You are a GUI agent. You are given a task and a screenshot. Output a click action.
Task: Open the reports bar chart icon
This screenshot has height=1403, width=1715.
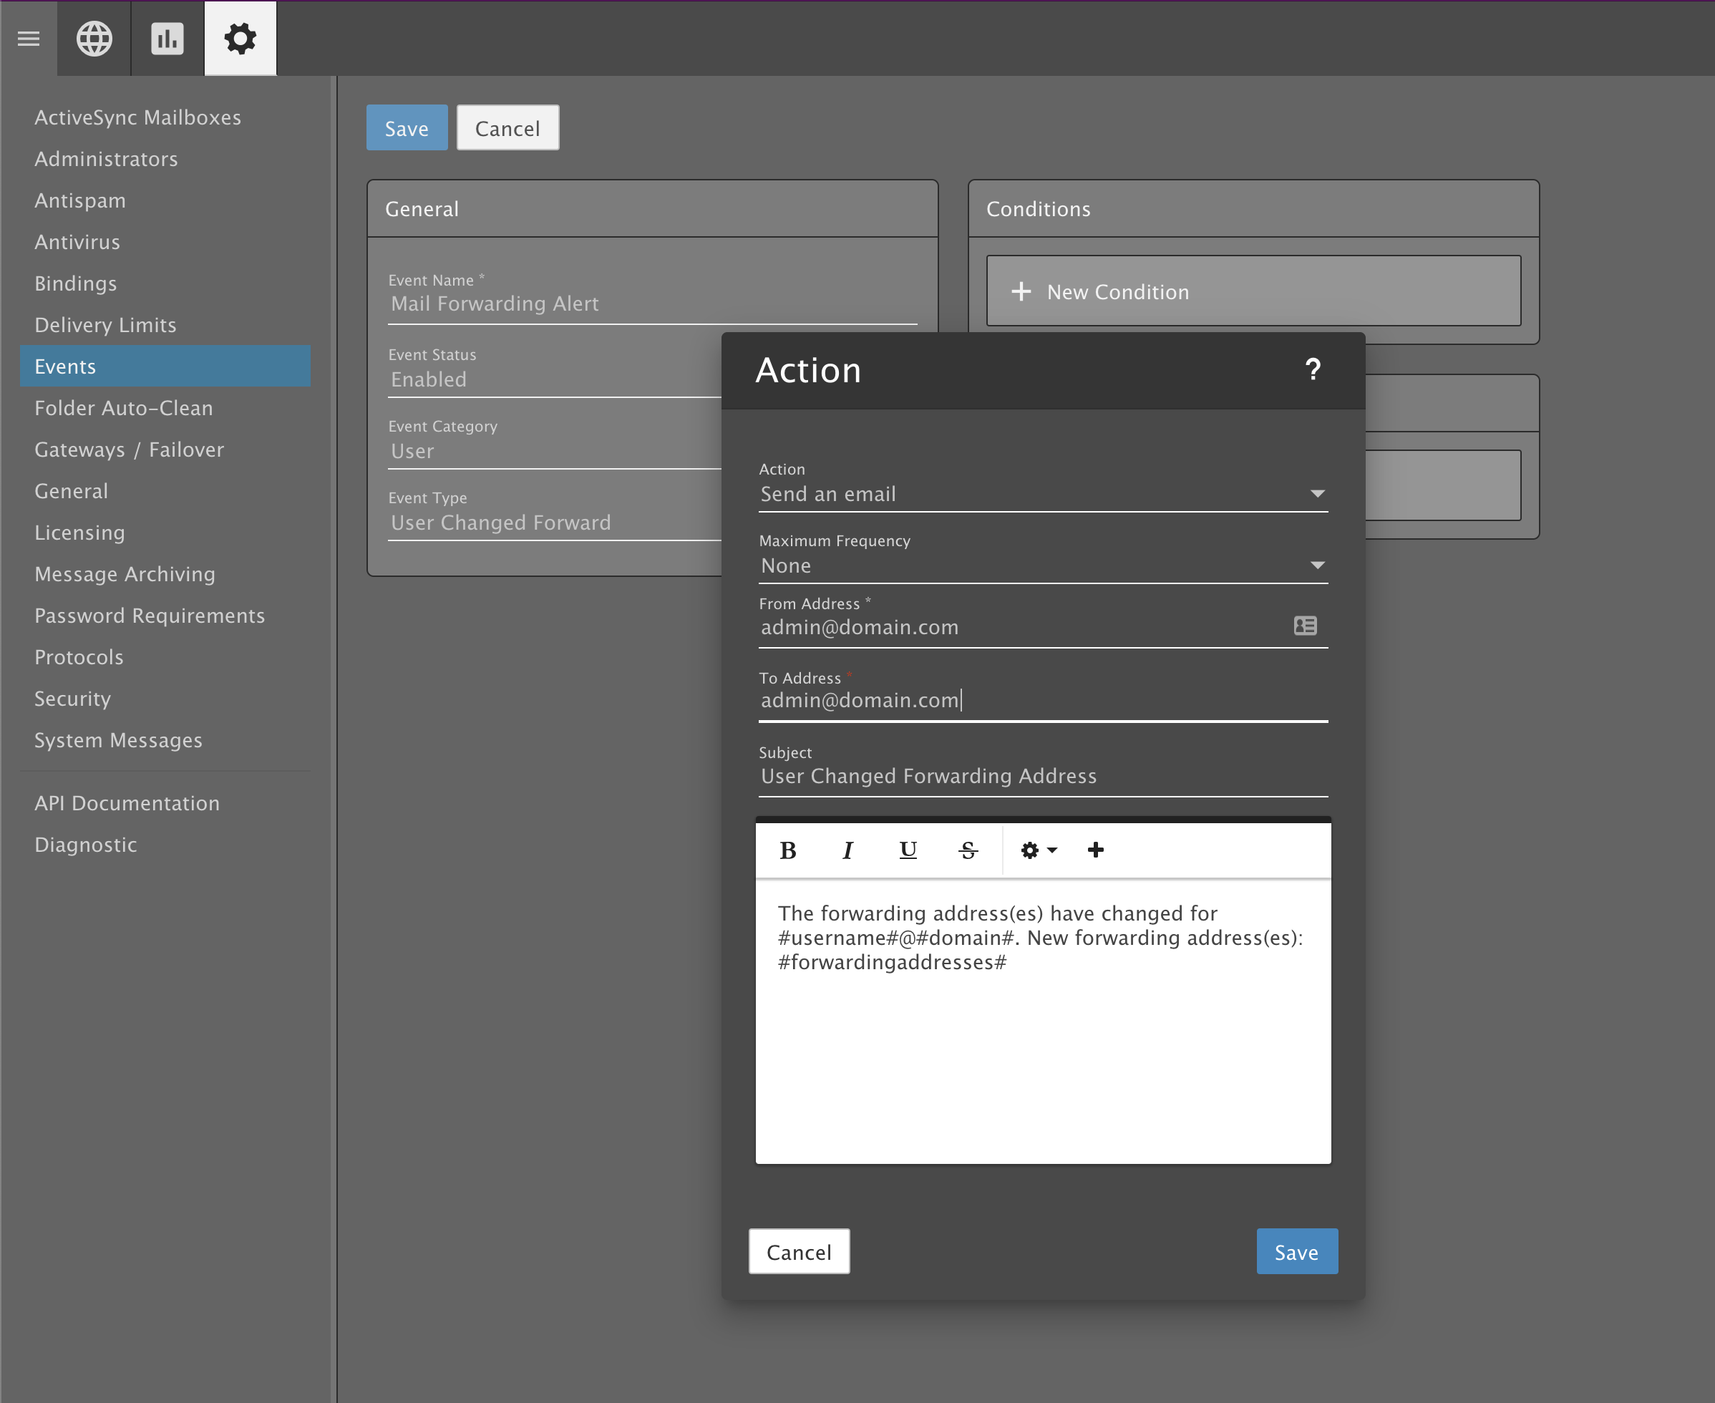click(167, 38)
